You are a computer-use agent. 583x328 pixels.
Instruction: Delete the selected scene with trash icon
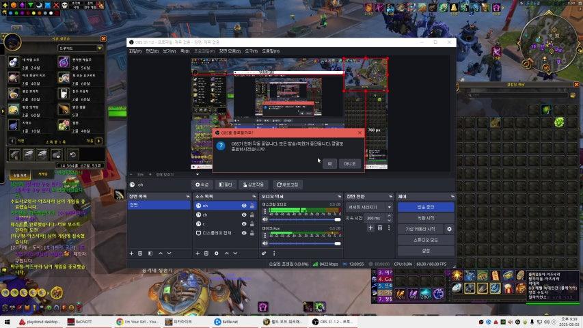(140, 254)
